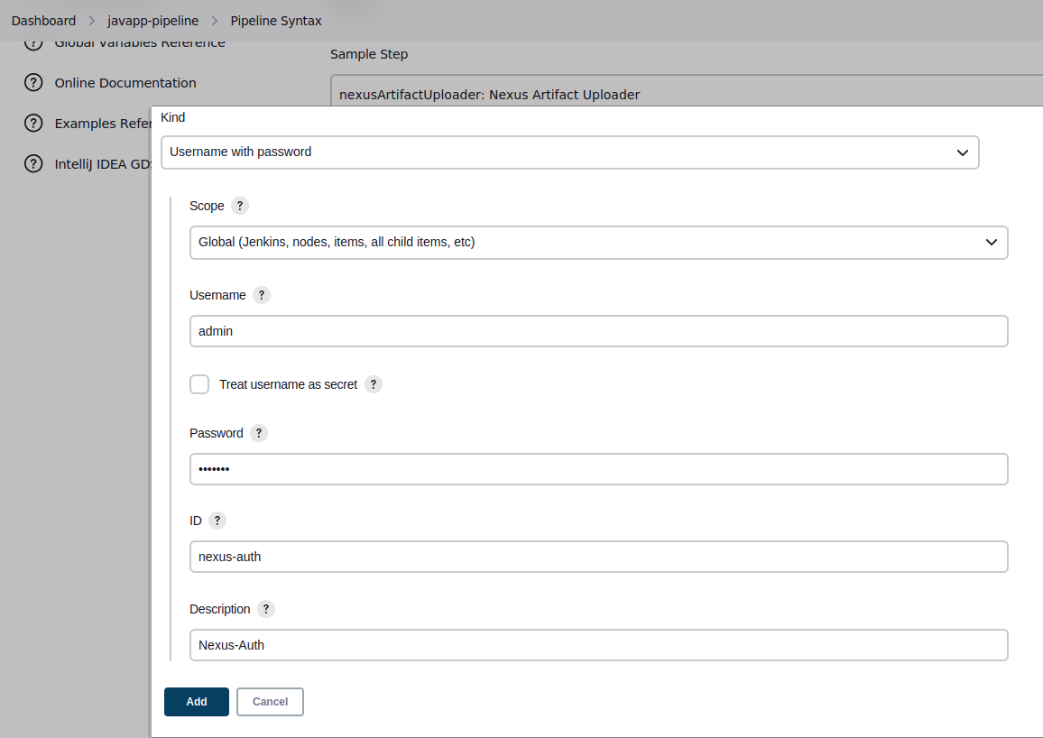Click ID field containing nexus-auth

click(599, 557)
